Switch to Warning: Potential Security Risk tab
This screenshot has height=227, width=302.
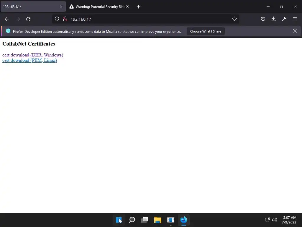[99, 7]
